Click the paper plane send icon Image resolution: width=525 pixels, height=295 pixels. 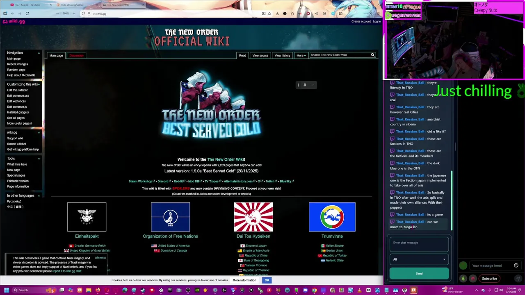[x=518, y=279]
